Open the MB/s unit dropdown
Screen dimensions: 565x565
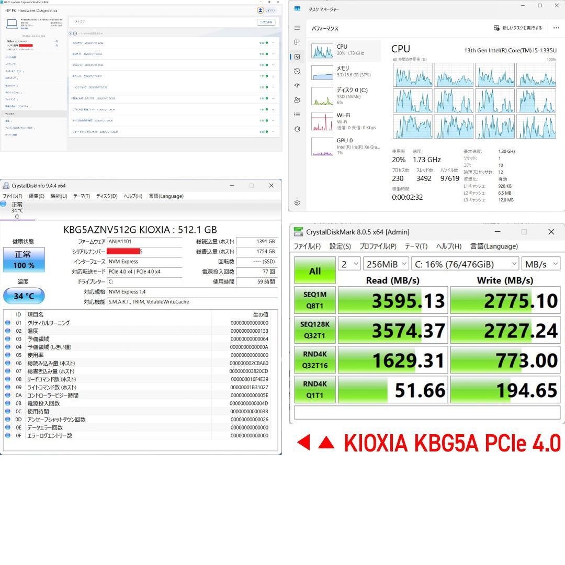(x=540, y=264)
